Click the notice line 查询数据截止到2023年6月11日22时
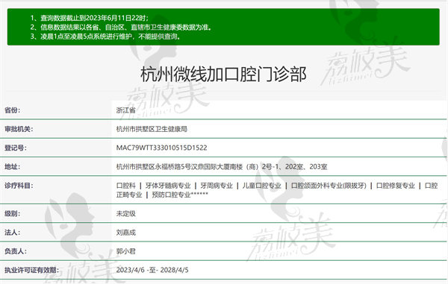Image resolution: width=448 pixels, height=284 pixels. click(90, 18)
